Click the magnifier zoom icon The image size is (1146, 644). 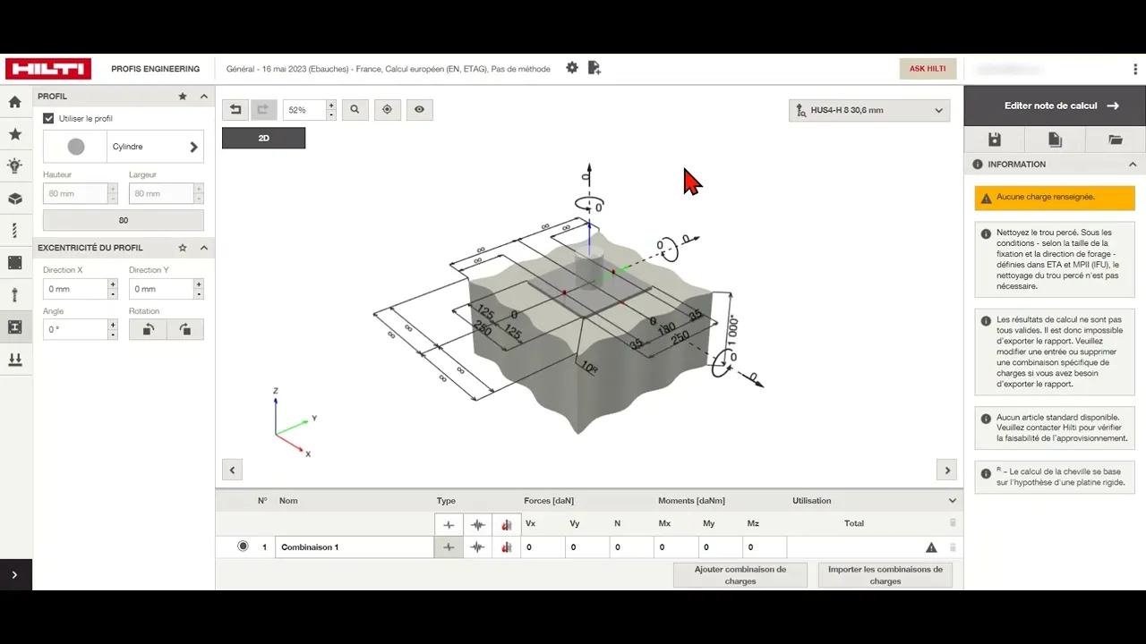pos(355,109)
